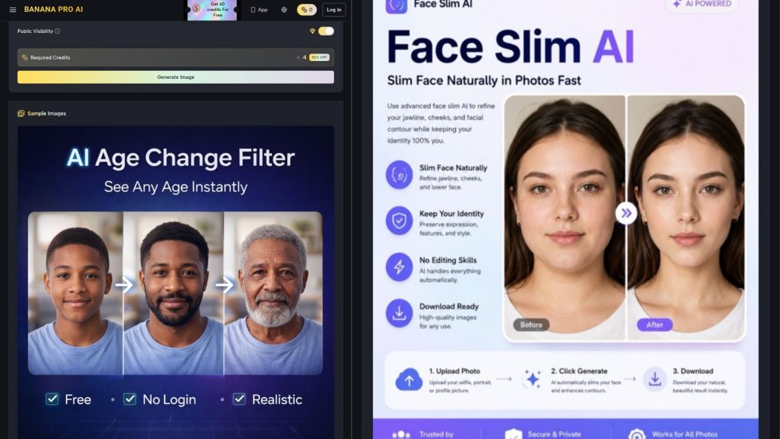Click the After label on the face photo
Image resolution: width=780 pixels, height=439 pixels.
point(655,325)
